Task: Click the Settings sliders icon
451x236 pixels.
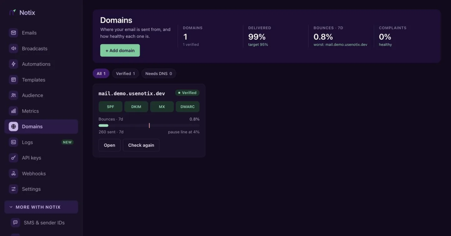Action: point(13,189)
